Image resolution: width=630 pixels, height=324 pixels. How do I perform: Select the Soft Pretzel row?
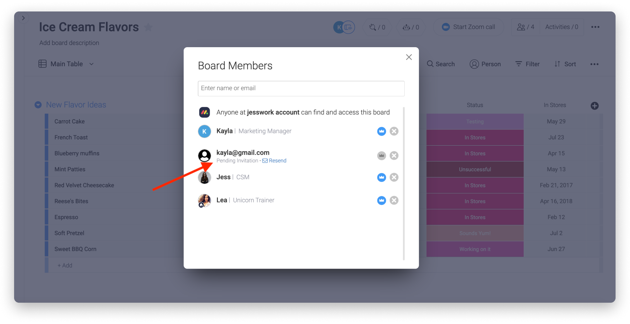(69, 233)
